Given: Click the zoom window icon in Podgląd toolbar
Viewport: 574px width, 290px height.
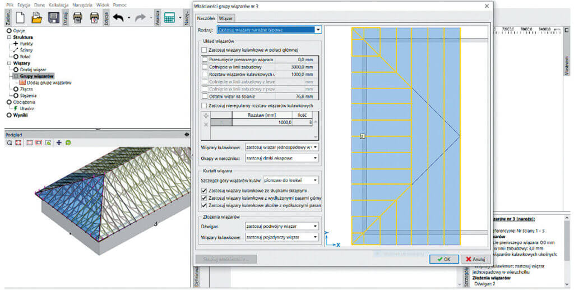Looking at the screenshot, I should [x=10, y=143].
